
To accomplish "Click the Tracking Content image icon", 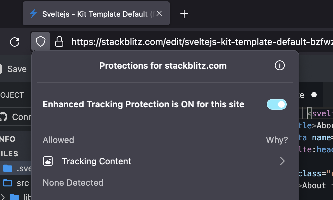I will (x=48, y=161).
